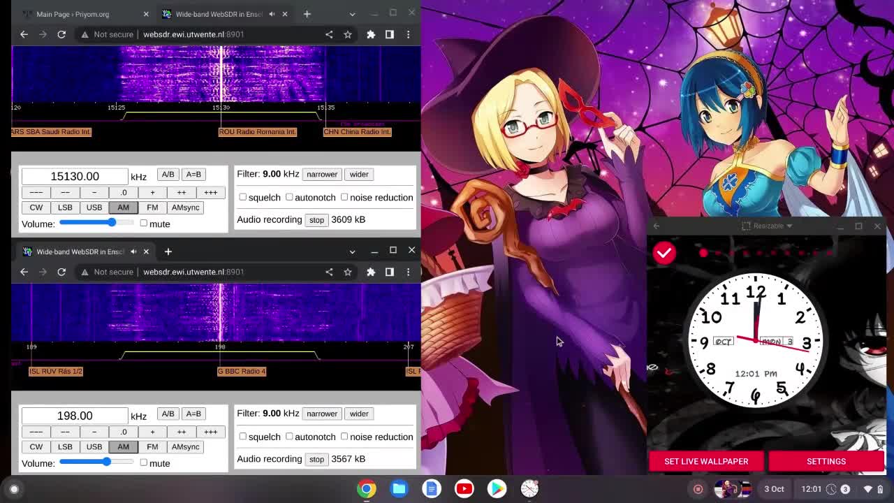Click frequency field showing 15130.00

tap(75, 176)
